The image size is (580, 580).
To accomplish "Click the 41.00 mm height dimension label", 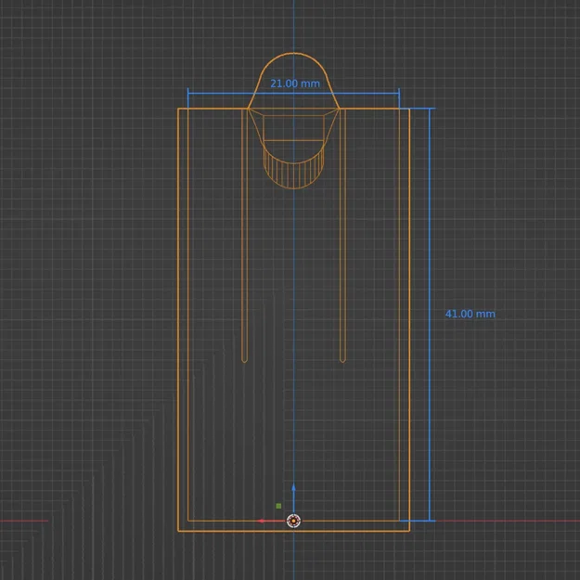I will (x=470, y=314).
